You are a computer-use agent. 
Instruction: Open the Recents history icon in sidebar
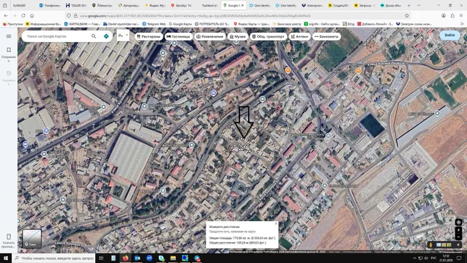(9, 74)
